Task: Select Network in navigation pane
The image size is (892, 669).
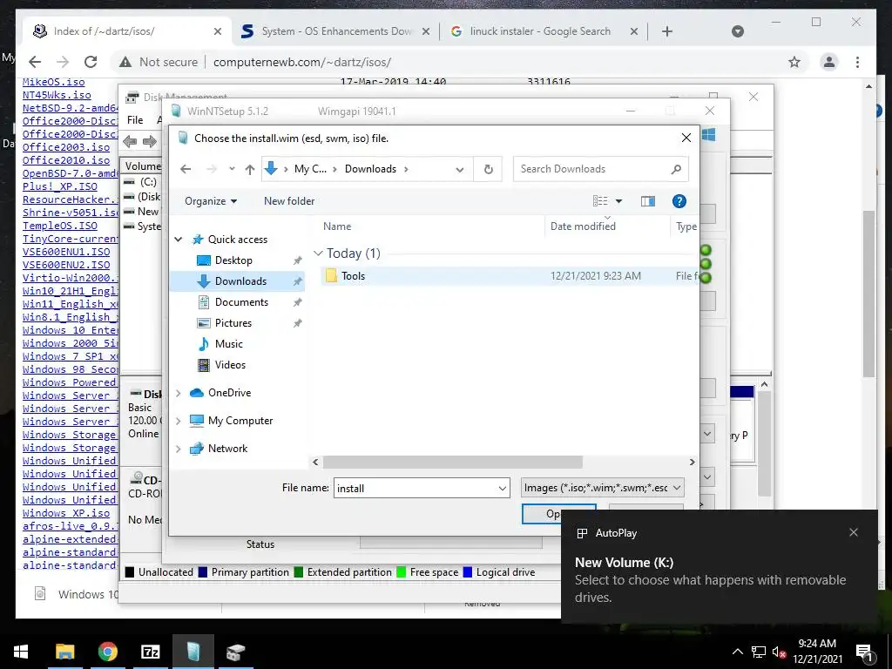Action: click(x=227, y=449)
